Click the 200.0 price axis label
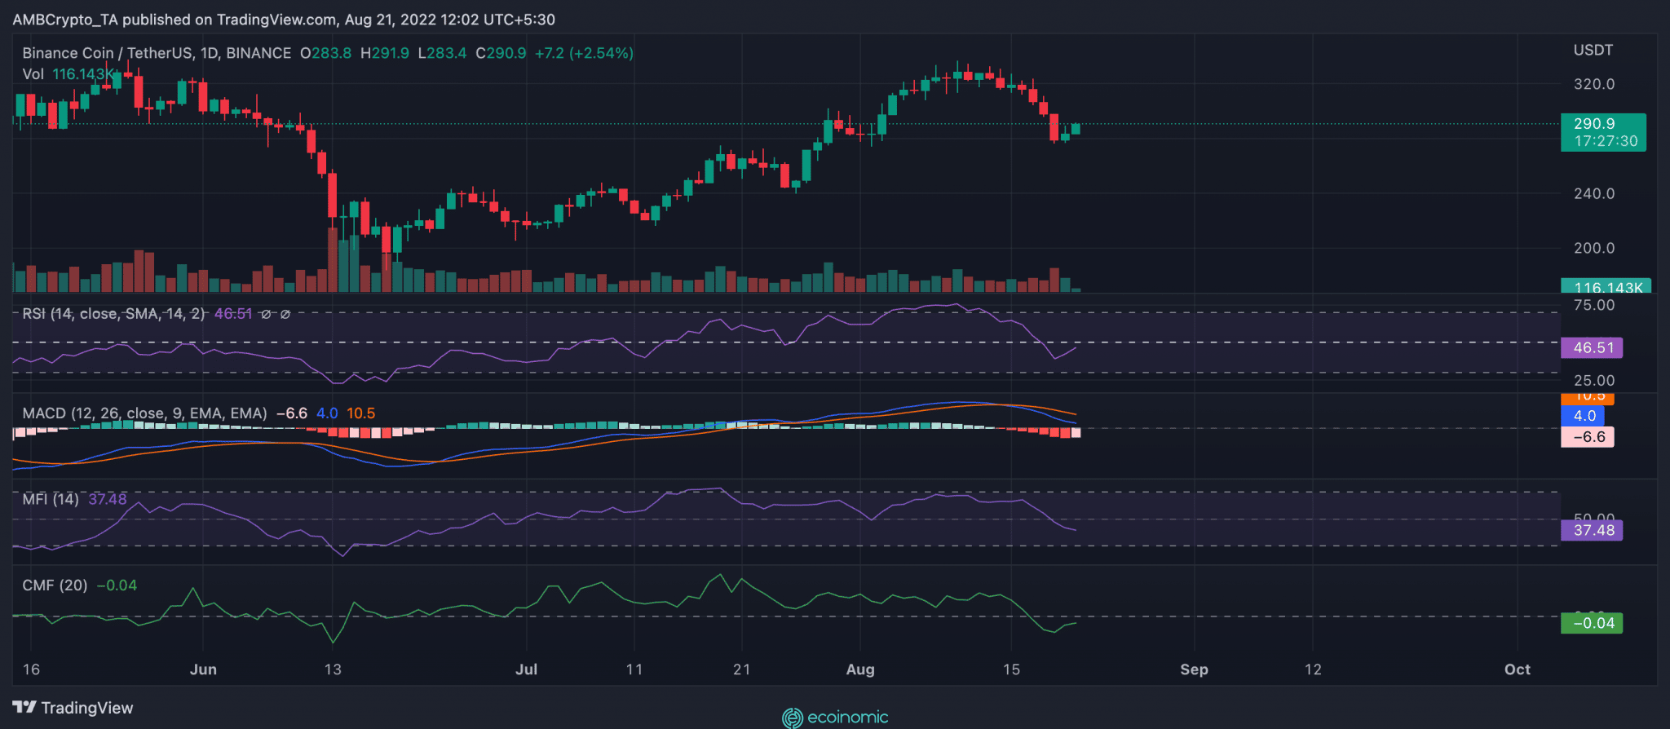Viewport: 1670px width, 729px height. tap(1594, 248)
